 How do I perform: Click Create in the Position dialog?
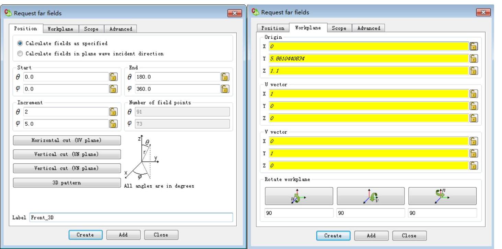[85, 235]
